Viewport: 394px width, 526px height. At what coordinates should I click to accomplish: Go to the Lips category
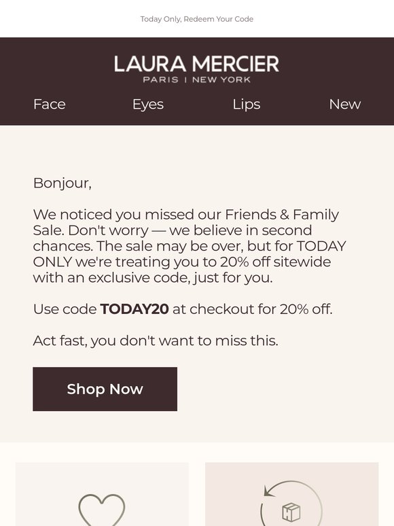coord(247,105)
